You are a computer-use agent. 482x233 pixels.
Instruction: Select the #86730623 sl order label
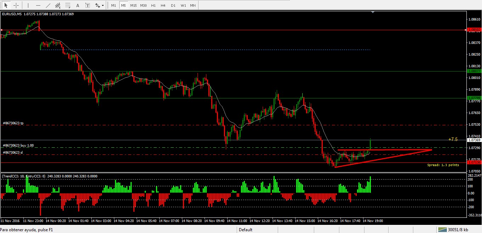click(x=13, y=152)
